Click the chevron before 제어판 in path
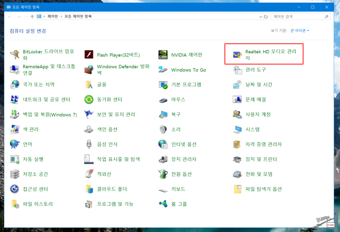 44,17
